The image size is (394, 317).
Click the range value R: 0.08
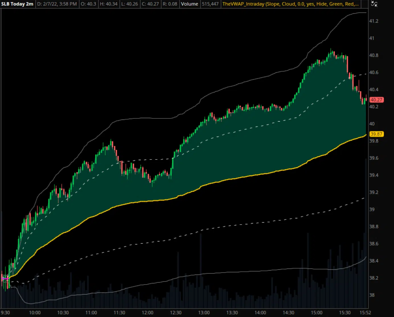click(x=170, y=4)
